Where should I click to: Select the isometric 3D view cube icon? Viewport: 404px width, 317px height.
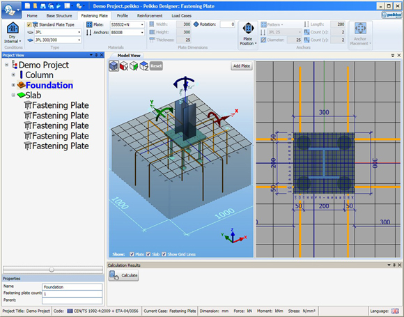coord(114,66)
